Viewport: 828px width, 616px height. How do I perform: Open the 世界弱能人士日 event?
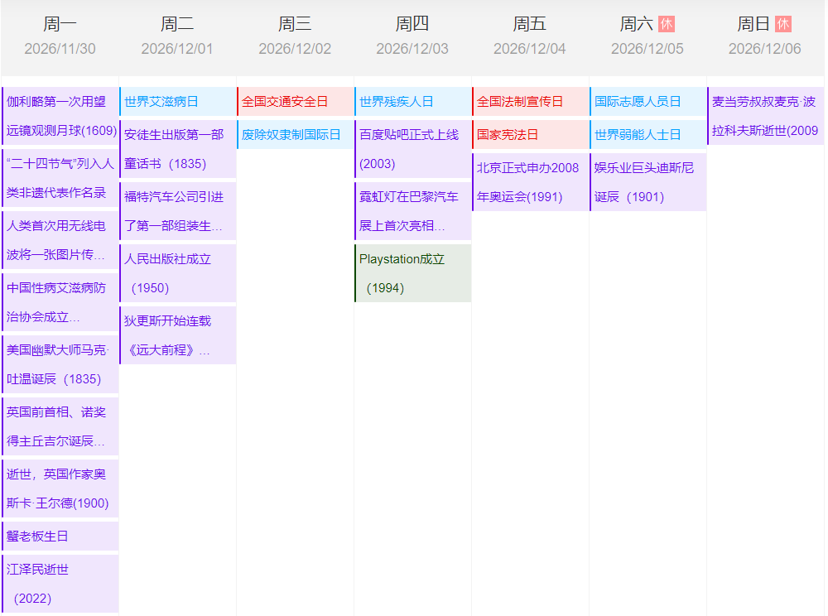tap(648, 135)
